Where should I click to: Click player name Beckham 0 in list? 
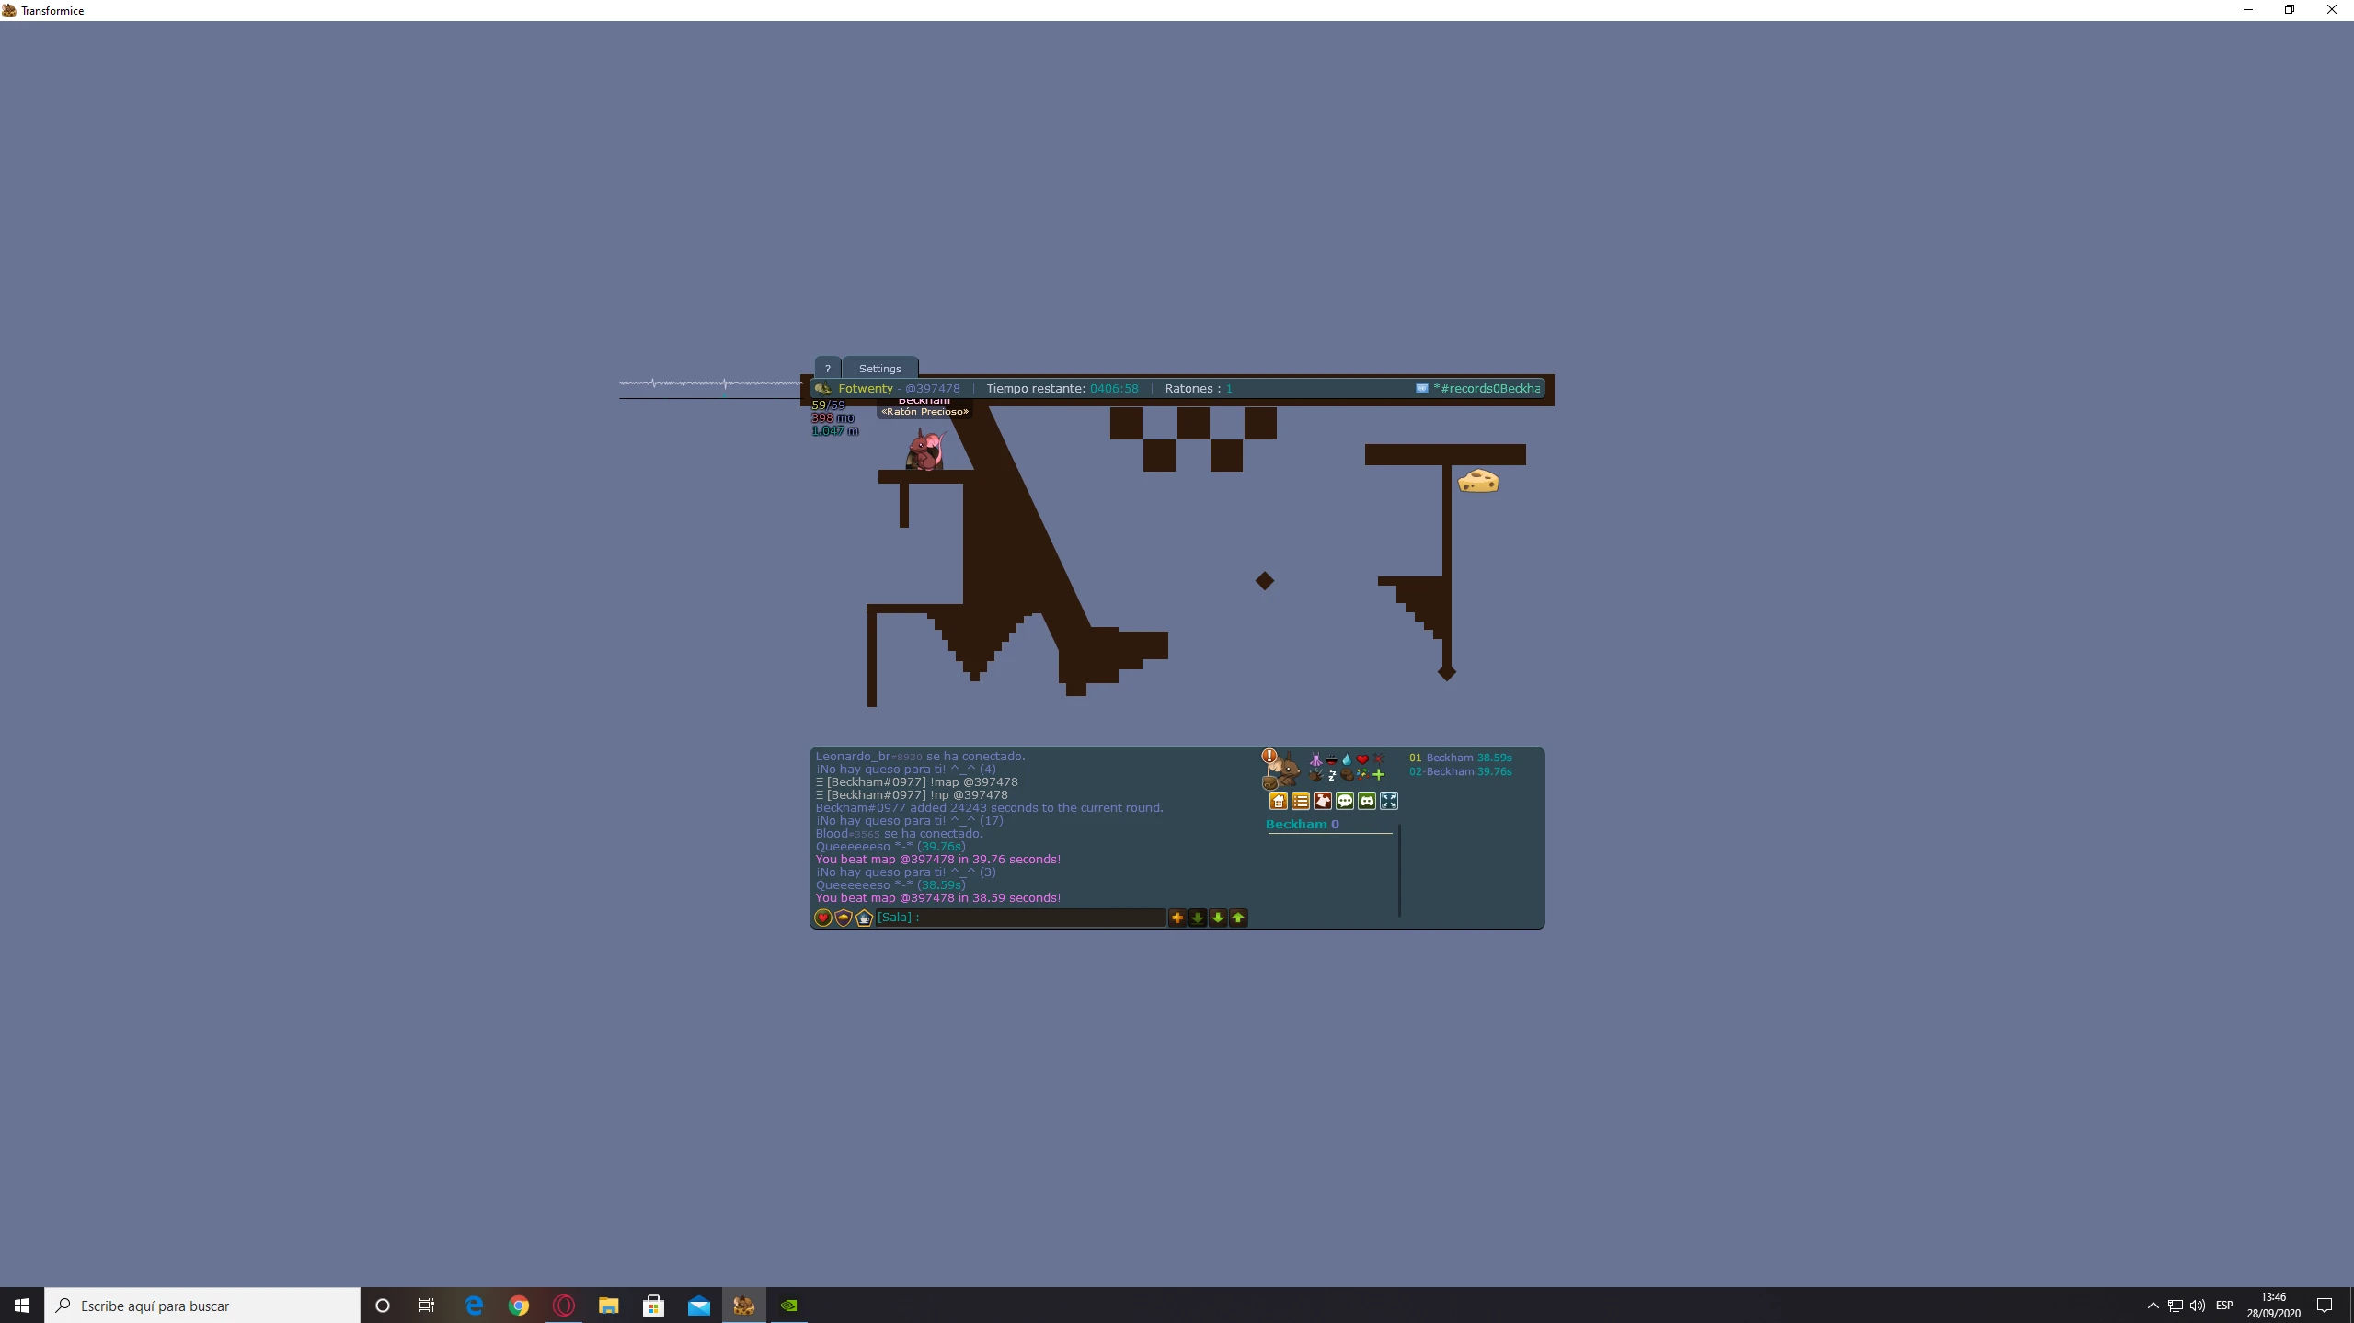click(1303, 825)
